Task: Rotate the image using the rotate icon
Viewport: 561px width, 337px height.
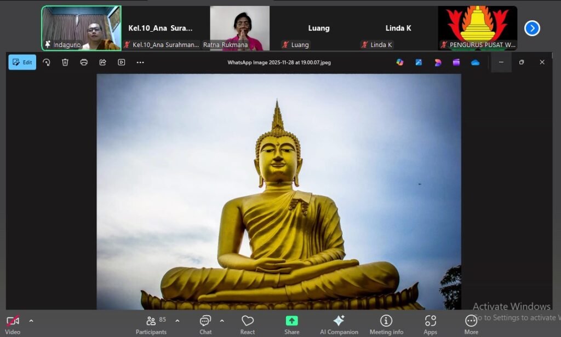Action: tap(47, 62)
